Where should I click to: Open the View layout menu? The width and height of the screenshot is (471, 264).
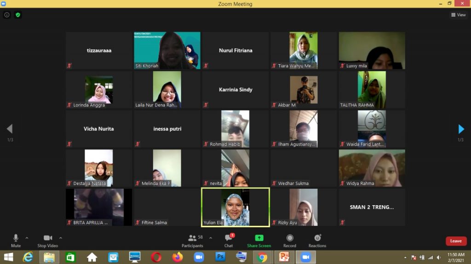(458, 15)
